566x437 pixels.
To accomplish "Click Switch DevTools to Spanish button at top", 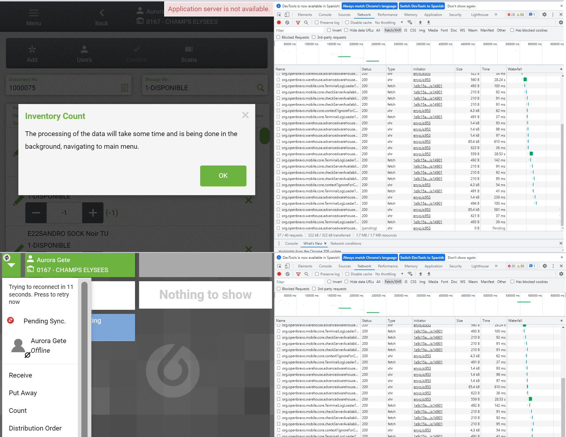I will coord(422,6).
